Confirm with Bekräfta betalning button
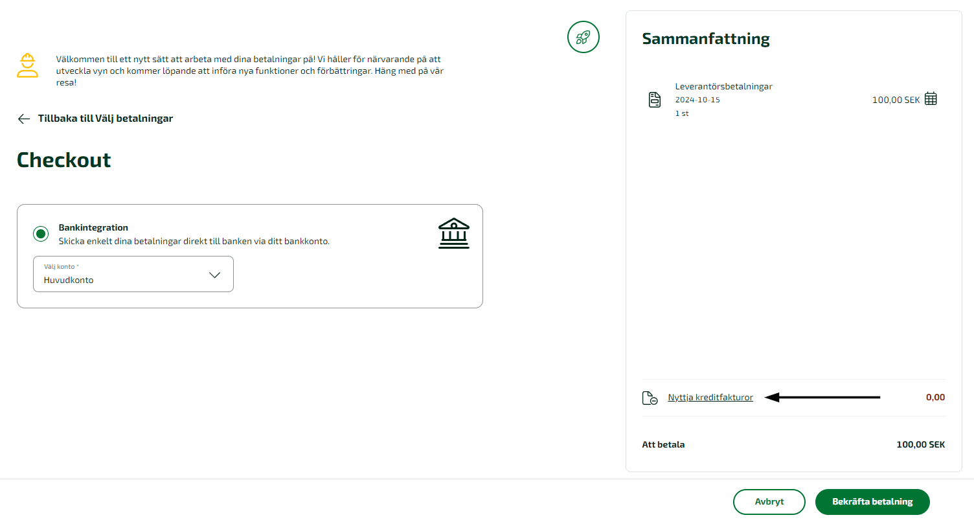The image size is (974, 524). (872, 502)
